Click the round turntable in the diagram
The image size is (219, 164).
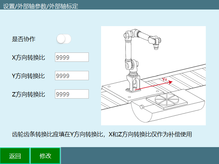click(167, 99)
